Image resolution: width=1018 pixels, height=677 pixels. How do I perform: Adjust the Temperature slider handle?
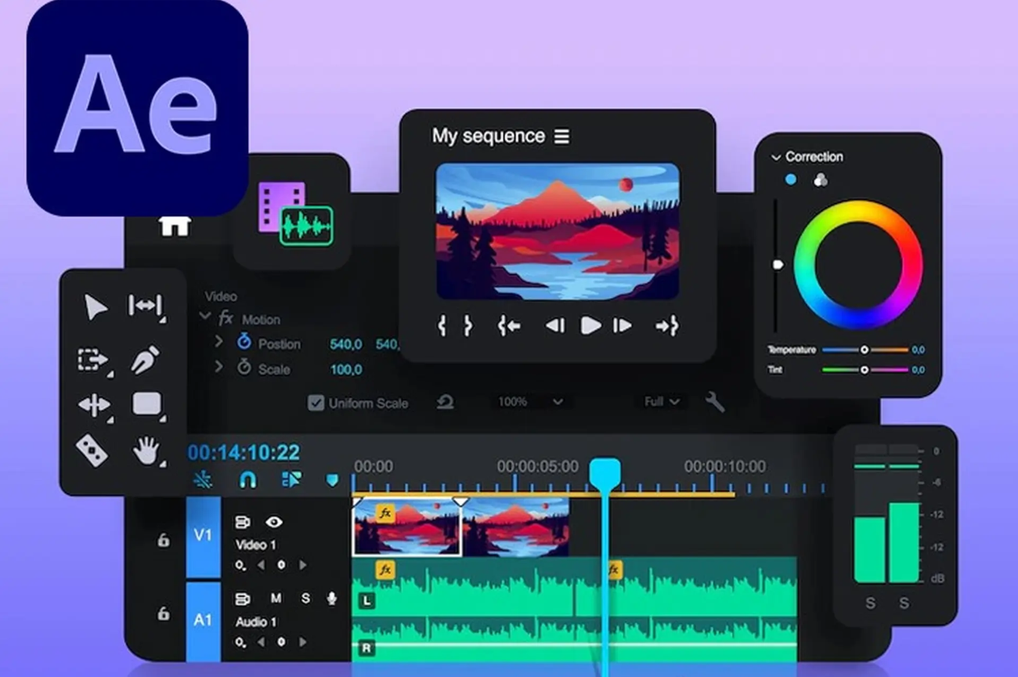865,350
